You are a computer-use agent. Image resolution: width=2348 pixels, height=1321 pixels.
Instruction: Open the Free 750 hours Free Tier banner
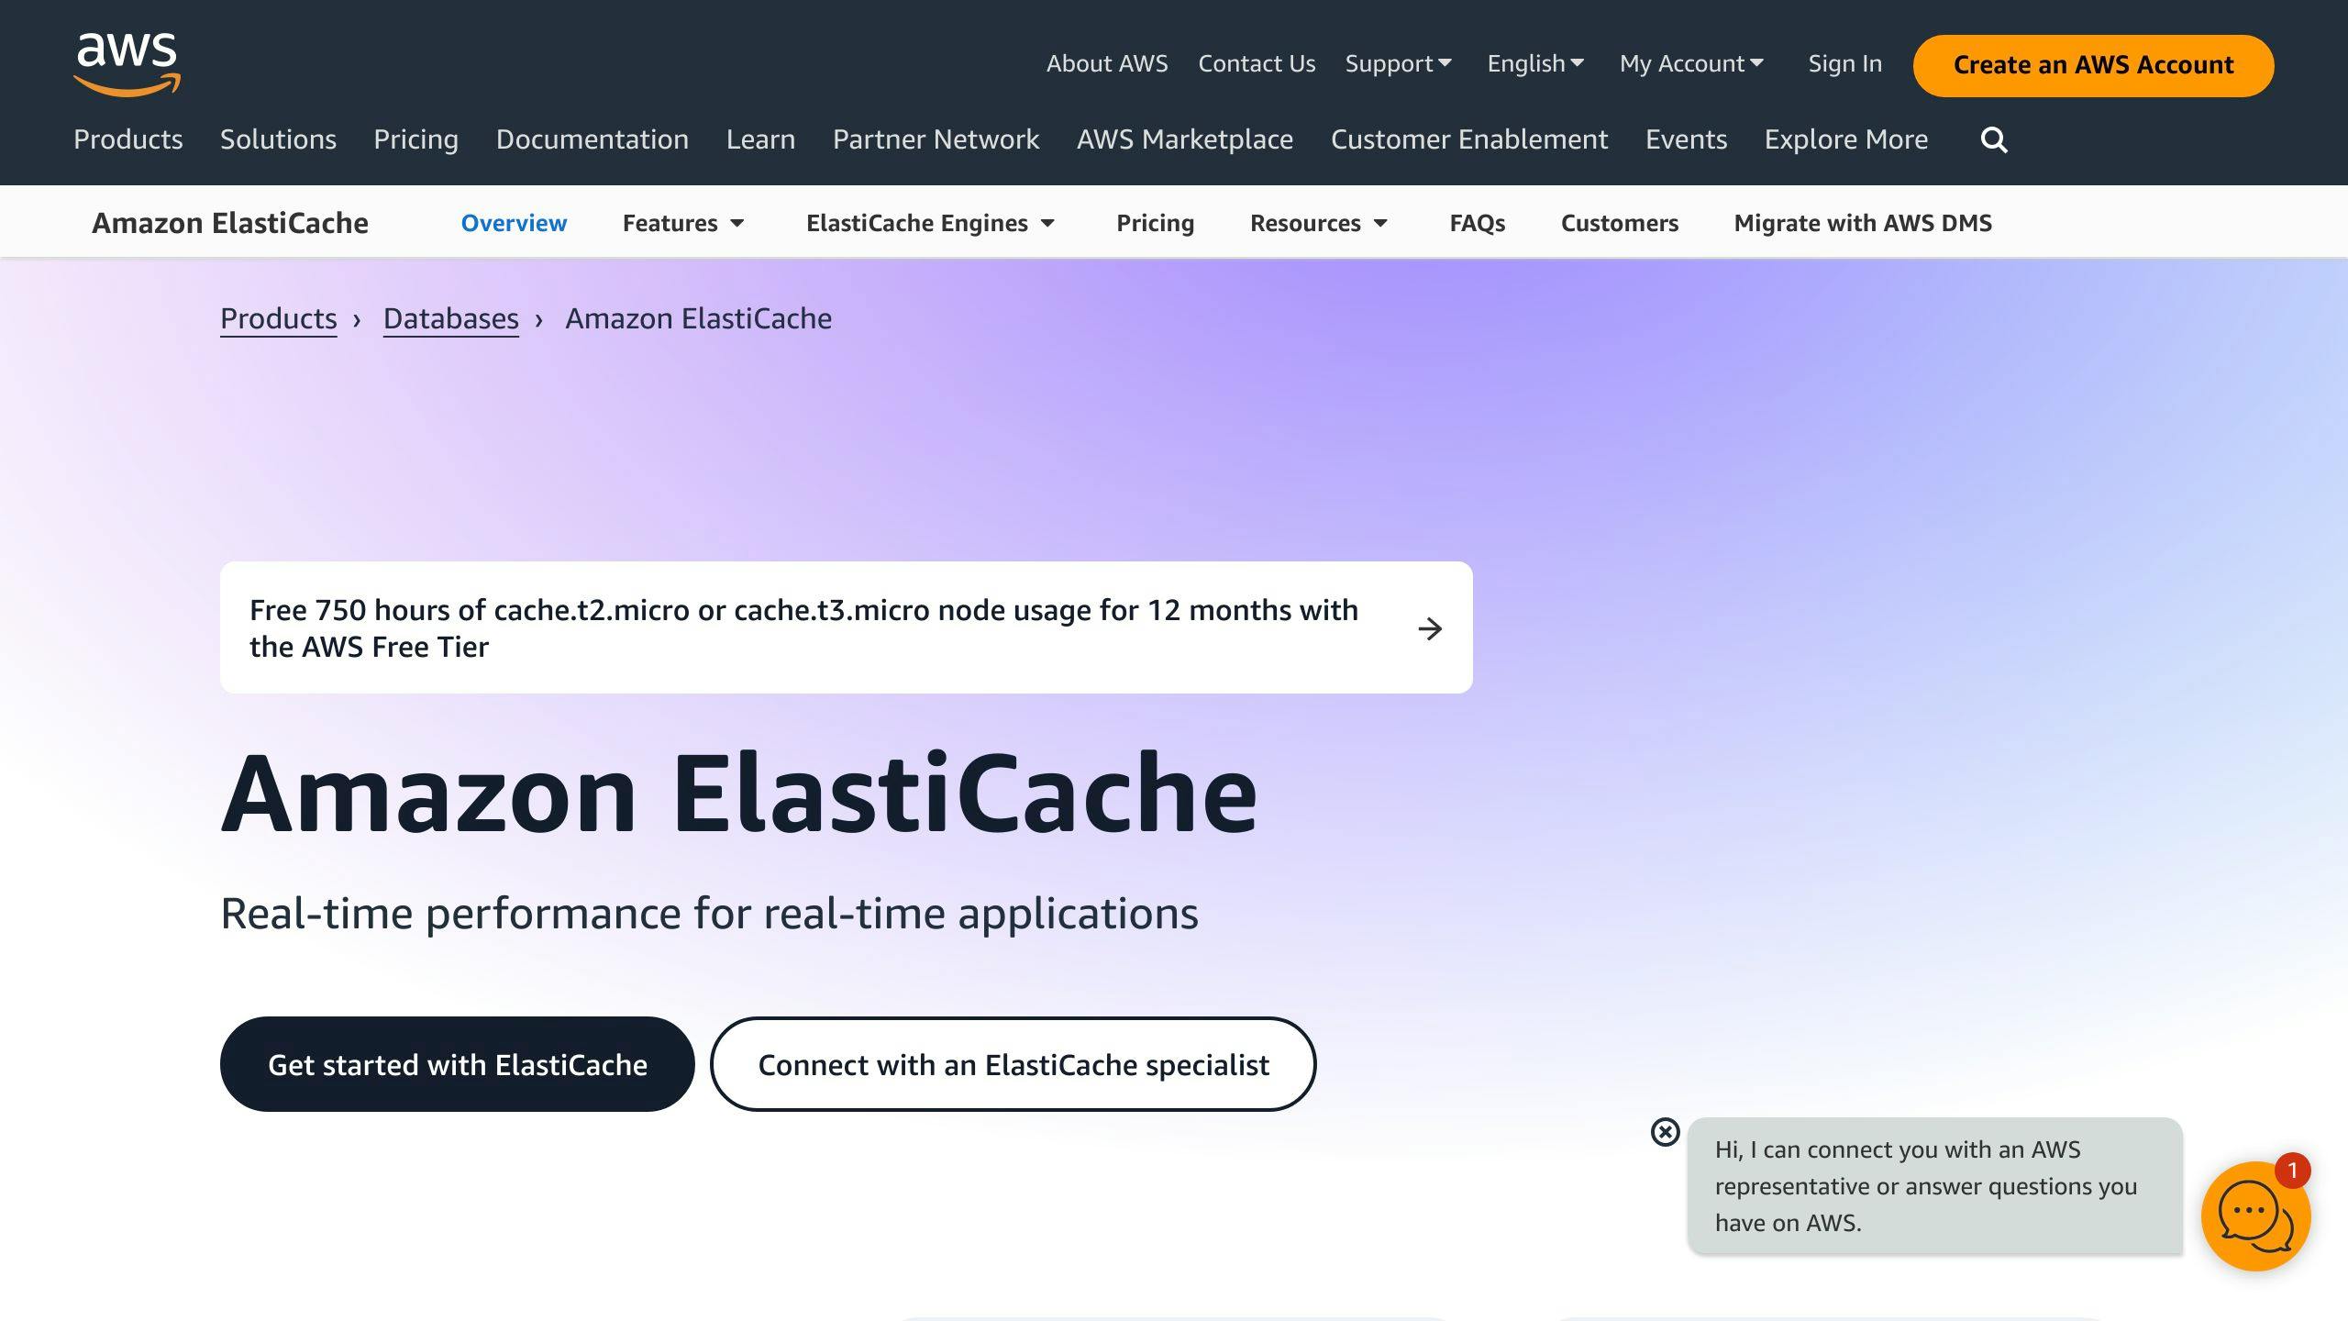coord(846,627)
